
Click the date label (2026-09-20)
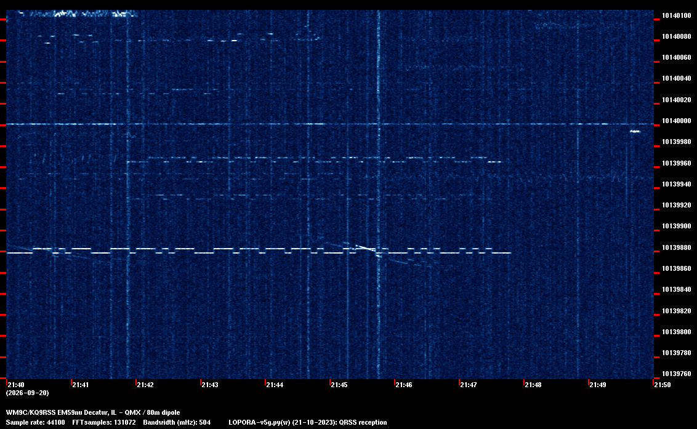click(27, 393)
